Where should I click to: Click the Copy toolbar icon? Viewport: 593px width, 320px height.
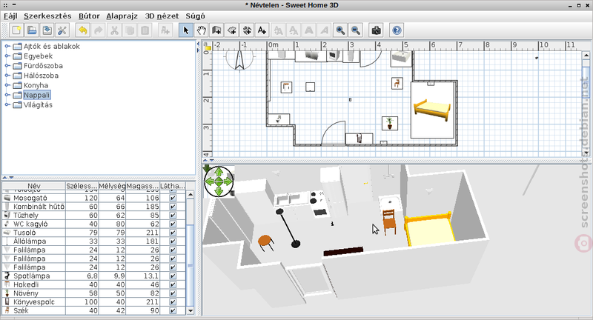(x=129, y=30)
